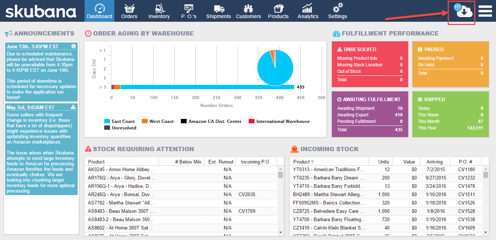Sort by # Below Min. column
Screen dimensions: 496x240
[182, 162]
